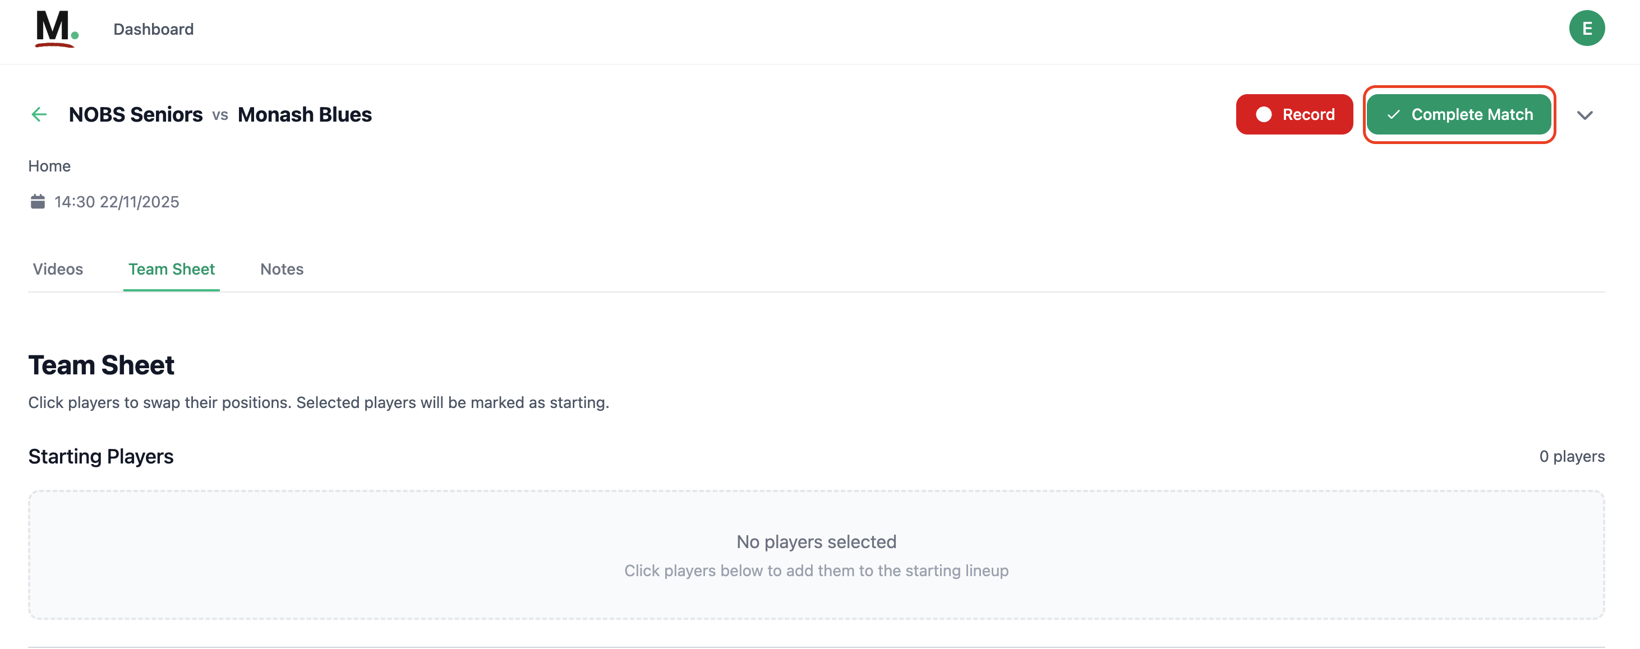Click the match date and time display

[117, 202]
